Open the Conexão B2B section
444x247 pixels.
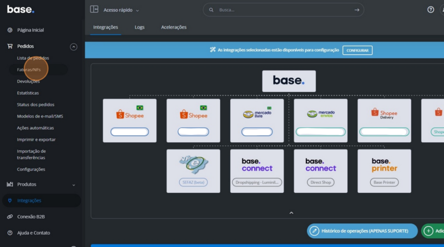click(x=31, y=216)
